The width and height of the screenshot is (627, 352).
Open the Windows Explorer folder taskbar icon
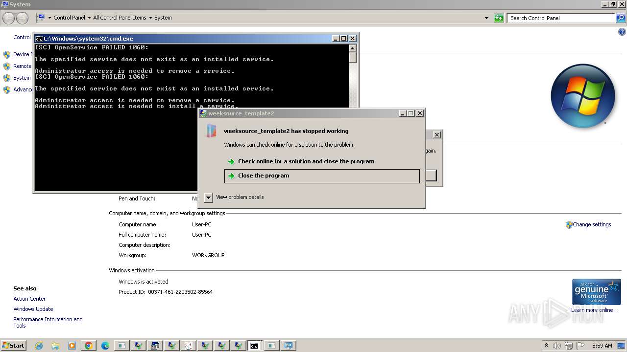tap(55, 346)
